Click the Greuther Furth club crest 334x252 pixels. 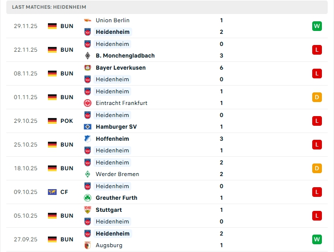point(88,198)
